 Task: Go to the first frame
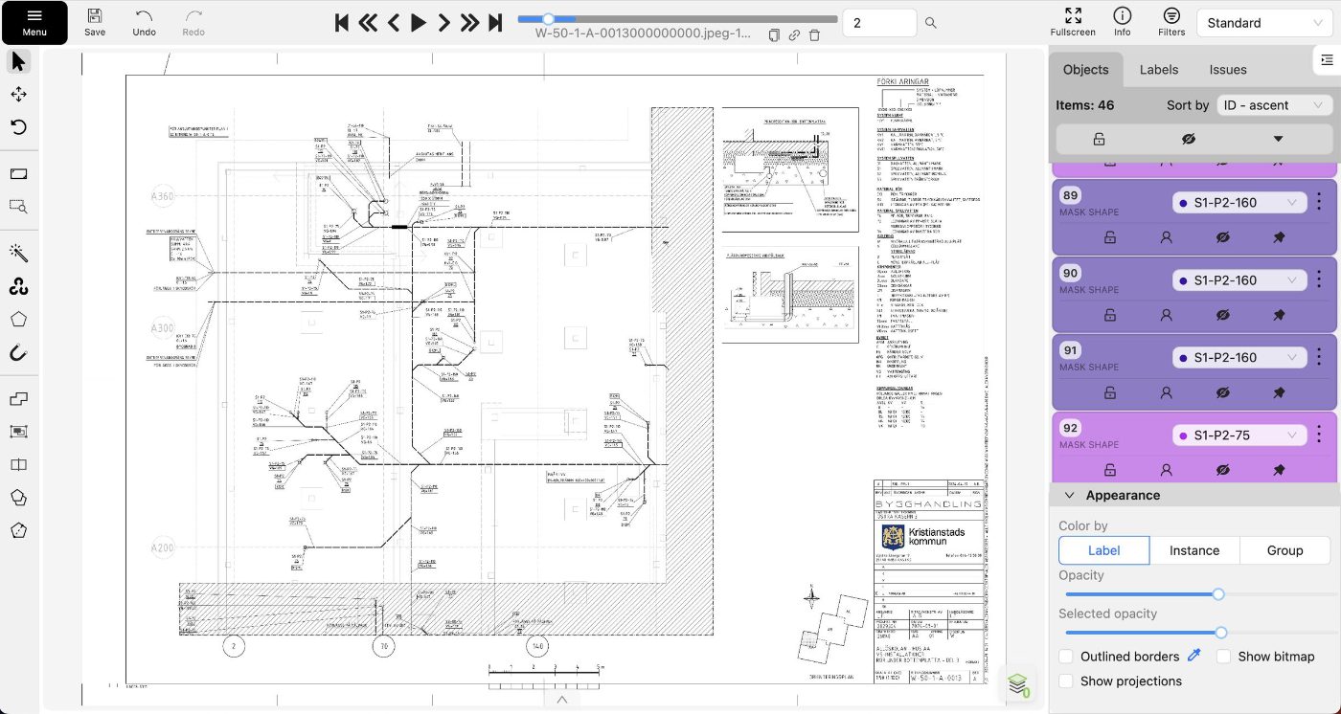[x=342, y=23]
